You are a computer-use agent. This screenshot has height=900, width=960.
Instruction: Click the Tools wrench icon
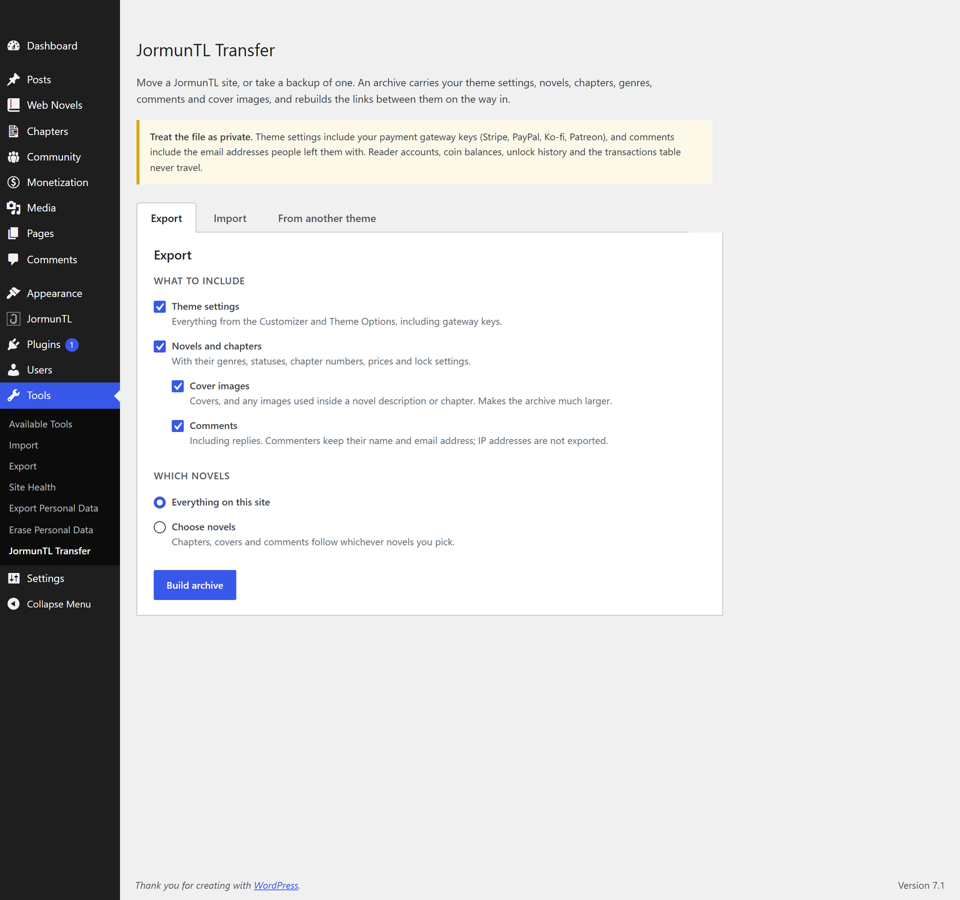[13, 395]
